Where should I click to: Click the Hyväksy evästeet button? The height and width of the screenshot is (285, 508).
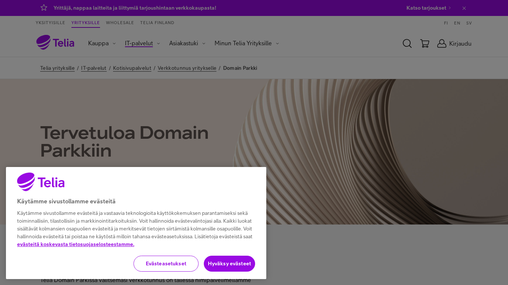229,263
